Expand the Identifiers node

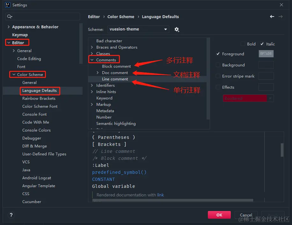(92, 85)
